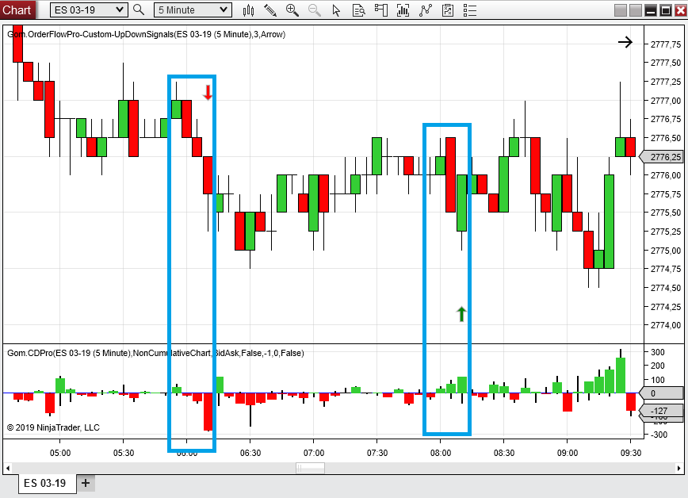Click the 09:30 time axis label
Image resolution: width=688 pixels, height=498 pixels.
point(631,453)
